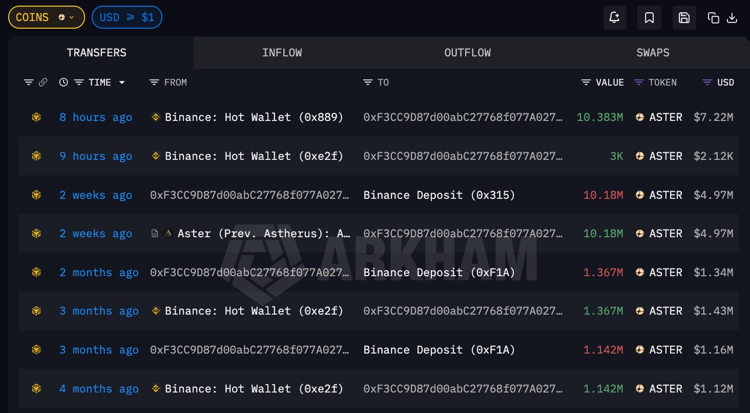The width and height of the screenshot is (750, 413).
Task: Click the coin icon inside the COINS pill
Action: click(62, 17)
